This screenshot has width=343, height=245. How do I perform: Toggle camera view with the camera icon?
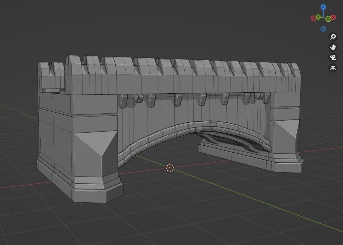(x=333, y=58)
